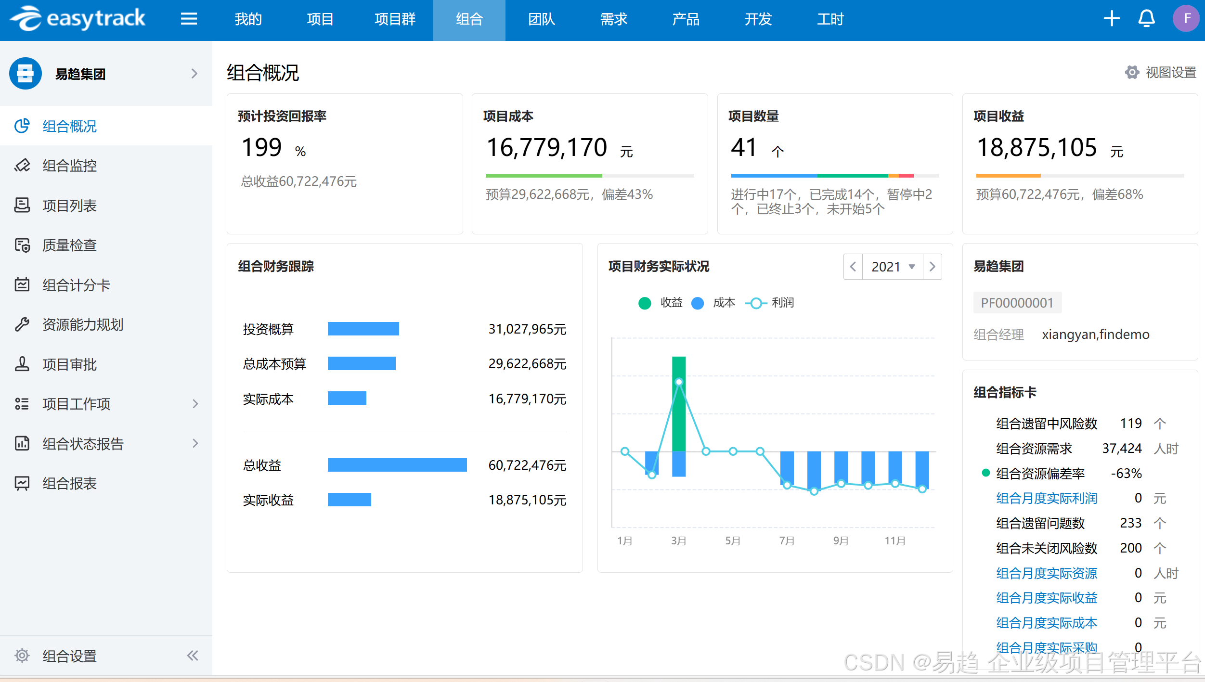Open the 2021 year dropdown
This screenshot has width=1205, height=682.
tap(893, 267)
